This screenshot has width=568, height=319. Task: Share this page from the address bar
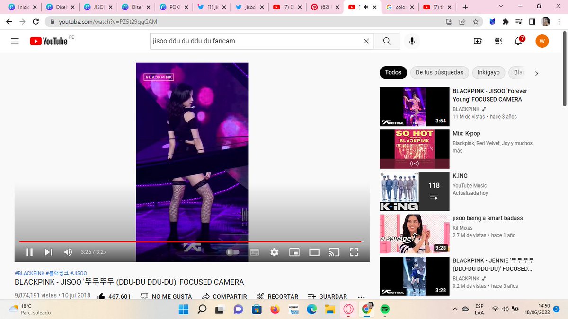462,22
